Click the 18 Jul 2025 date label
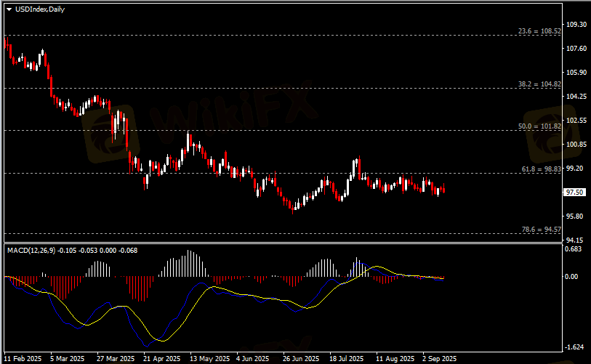This screenshot has height=364, width=591. pos(347,359)
